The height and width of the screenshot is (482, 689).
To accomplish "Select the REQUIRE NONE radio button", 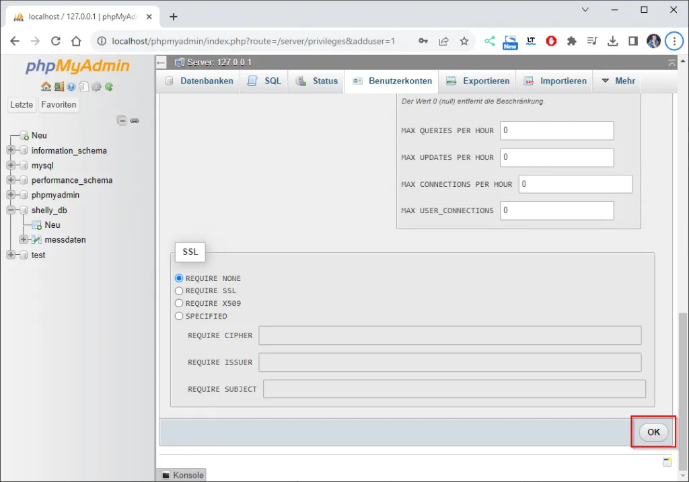I will pos(179,278).
